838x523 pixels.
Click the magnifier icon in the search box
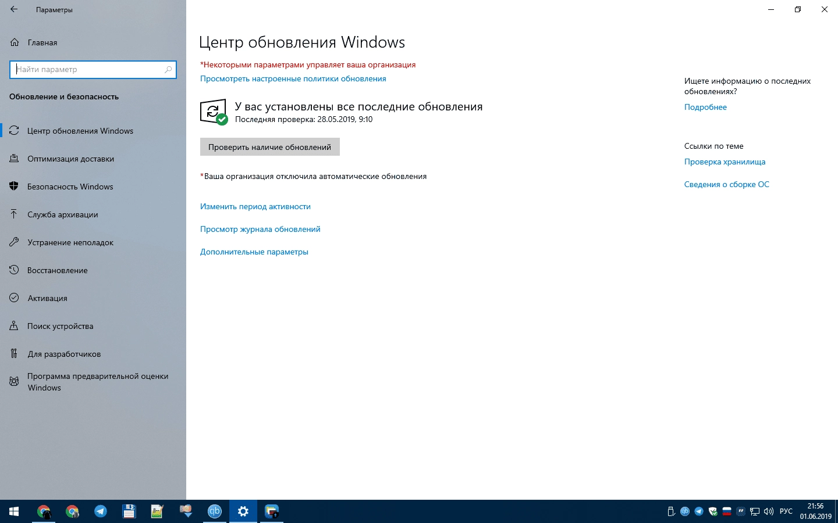pos(168,70)
